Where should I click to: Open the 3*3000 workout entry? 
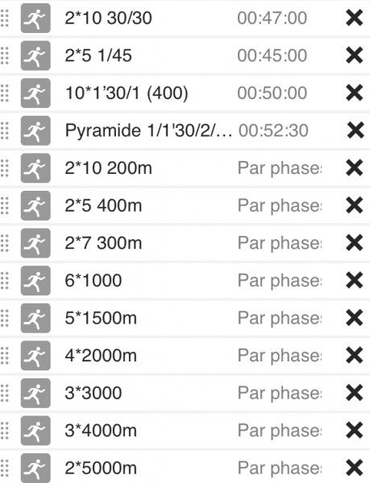pyautogui.click(x=94, y=393)
